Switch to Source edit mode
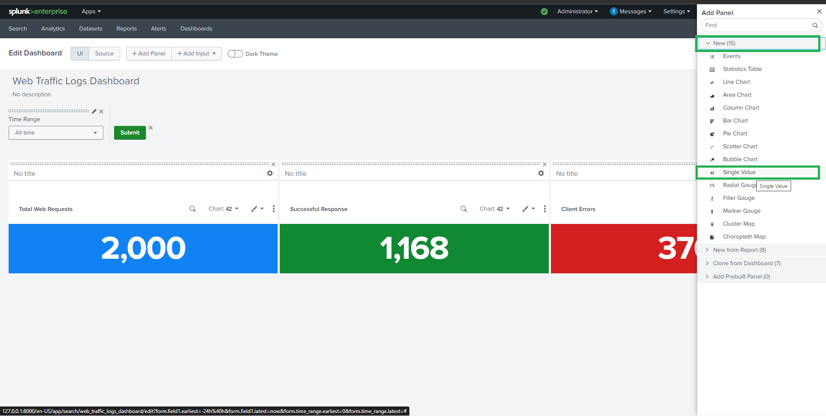826x416 pixels. pos(105,54)
